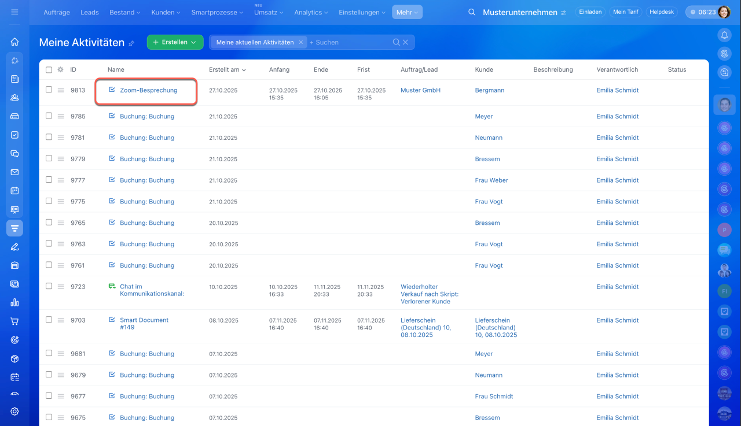Open the Zoom-Besprechung activity link
This screenshot has width=741, height=426.
click(148, 90)
